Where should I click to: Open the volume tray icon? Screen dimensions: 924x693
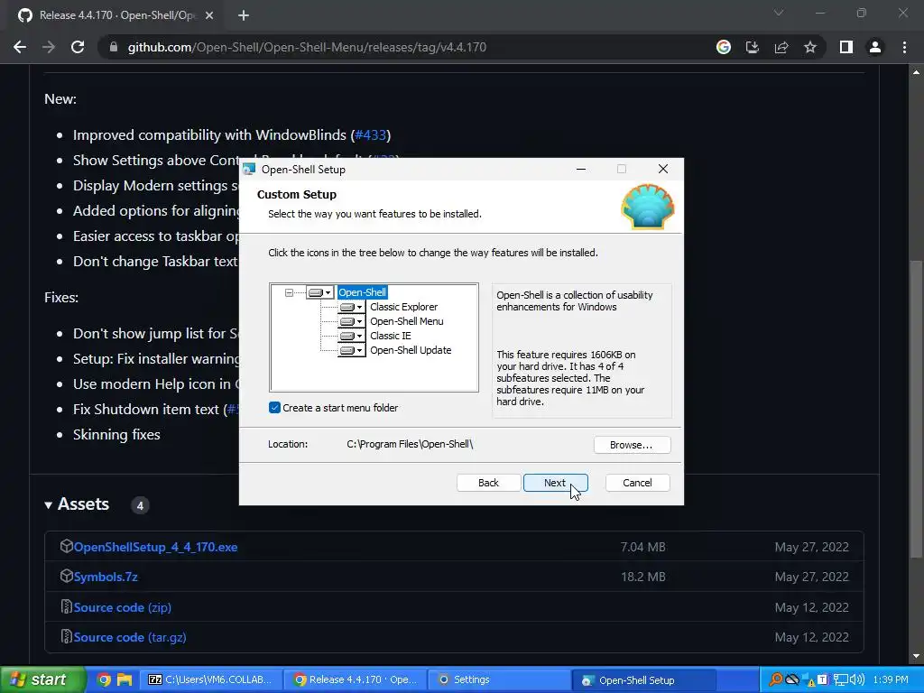click(857, 680)
